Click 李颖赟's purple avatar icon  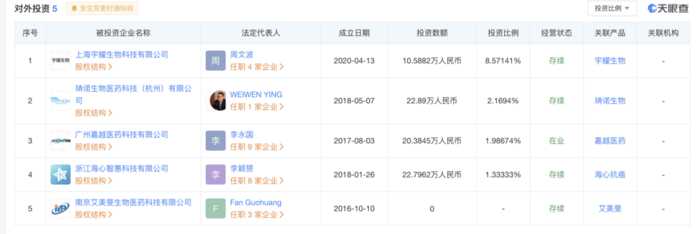(x=216, y=175)
